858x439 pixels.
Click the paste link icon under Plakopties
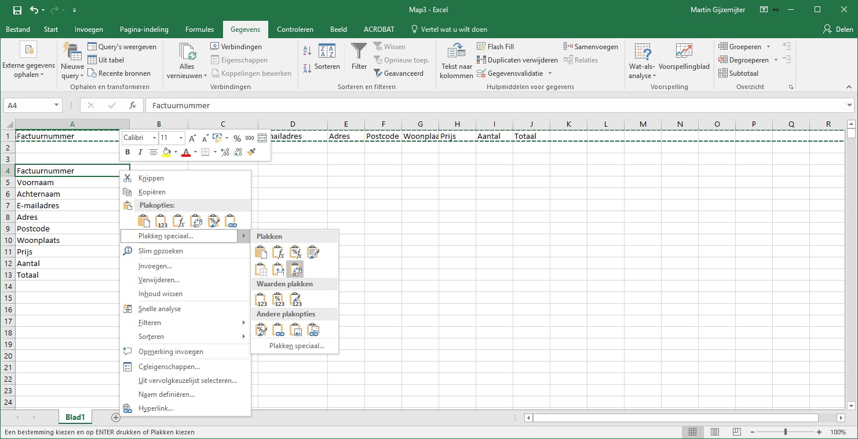tap(231, 221)
